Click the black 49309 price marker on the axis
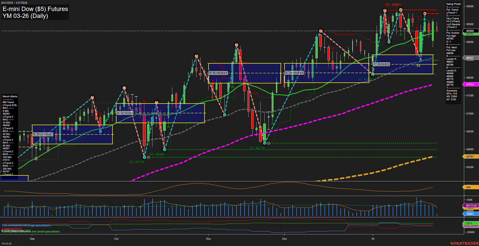Viewport: 479px width, 246px height. 470,31
